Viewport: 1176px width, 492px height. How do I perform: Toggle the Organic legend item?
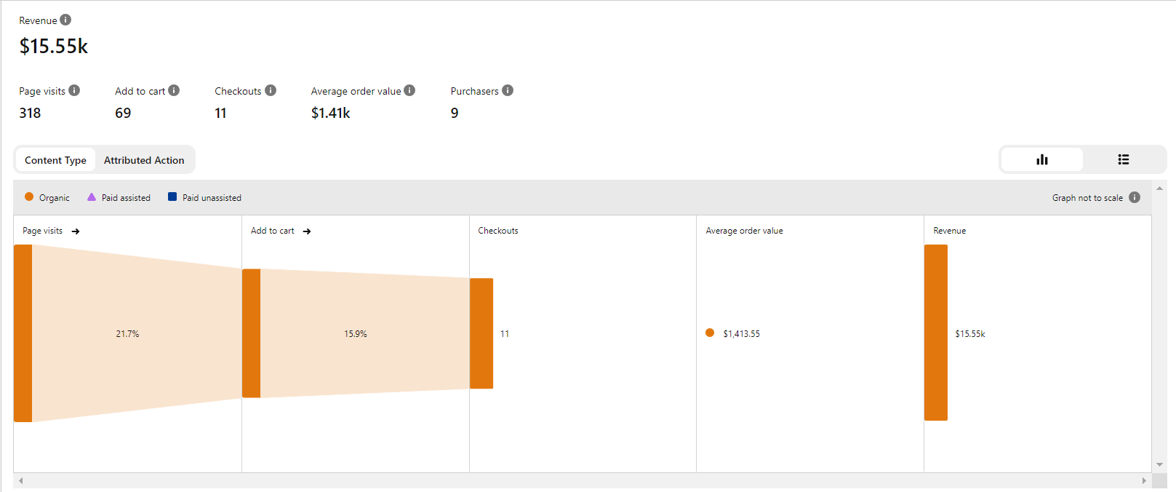(x=47, y=197)
